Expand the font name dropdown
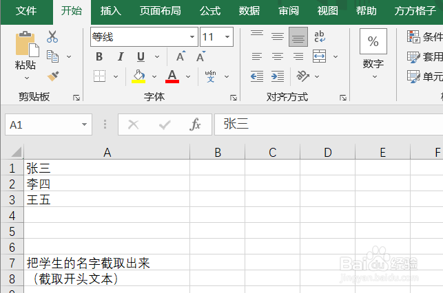This screenshot has width=443, height=293. point(192,36)
